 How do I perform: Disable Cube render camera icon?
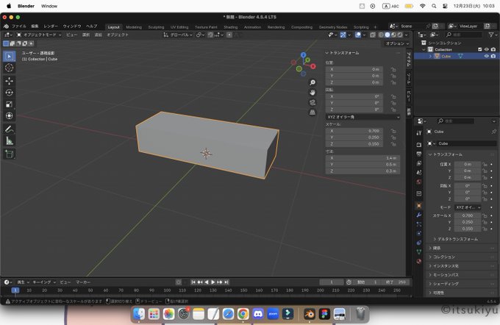[493, 56]
